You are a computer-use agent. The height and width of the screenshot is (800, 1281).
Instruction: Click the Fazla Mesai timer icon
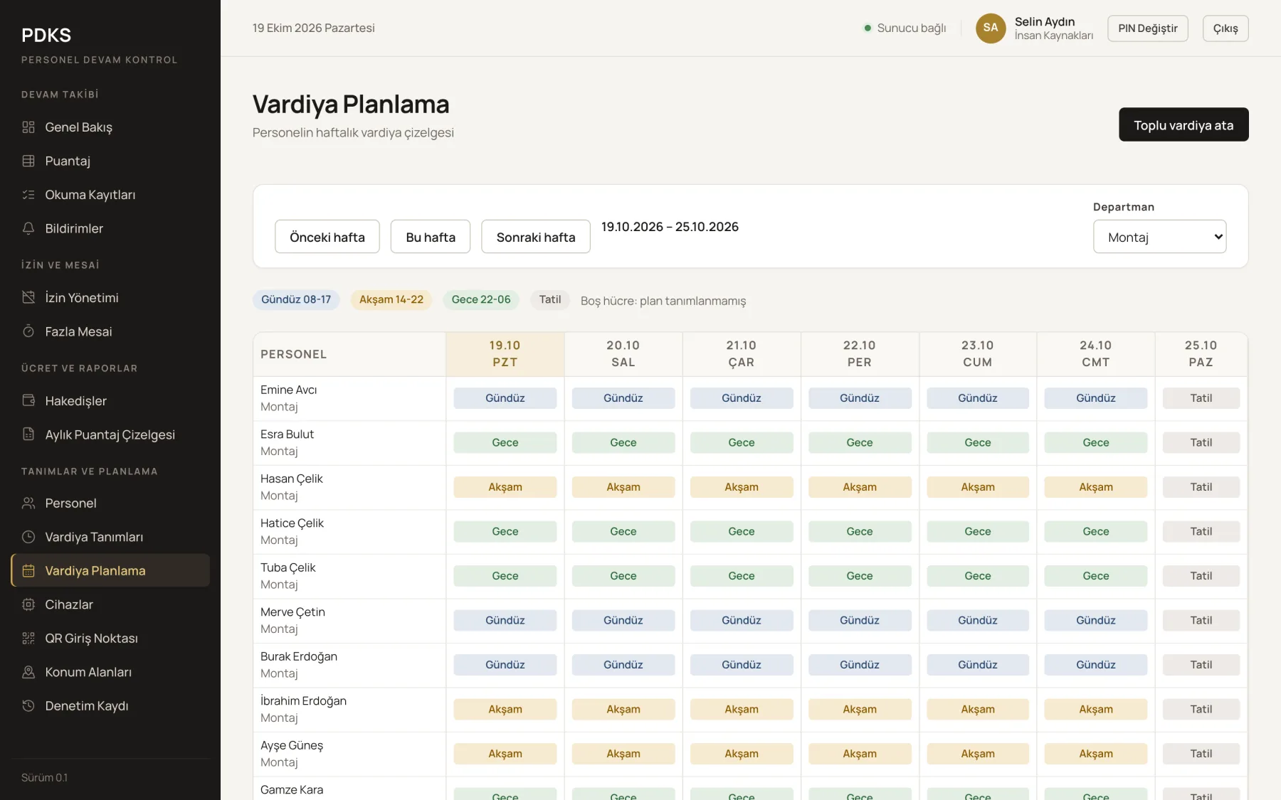[28, 331]
